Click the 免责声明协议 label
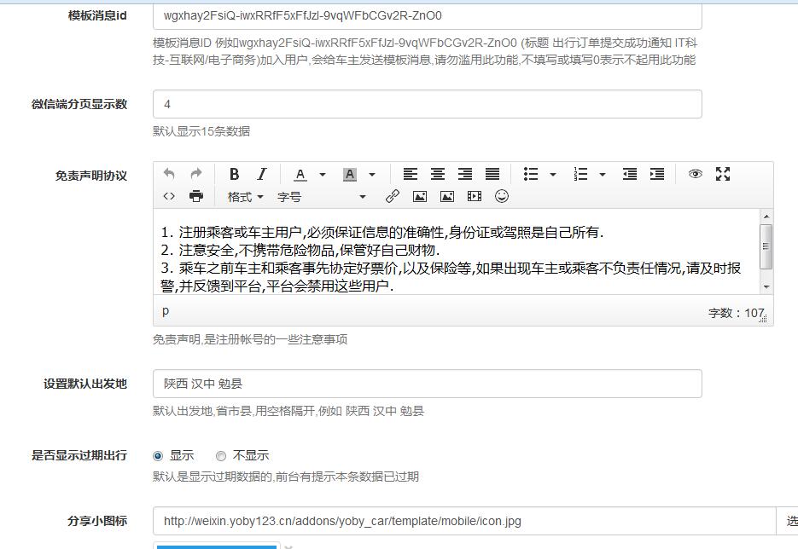Viewport: 798px width, 549px height. 91,176
